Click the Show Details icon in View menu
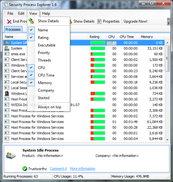The image size is (173, 182). (x=31, y=21)
